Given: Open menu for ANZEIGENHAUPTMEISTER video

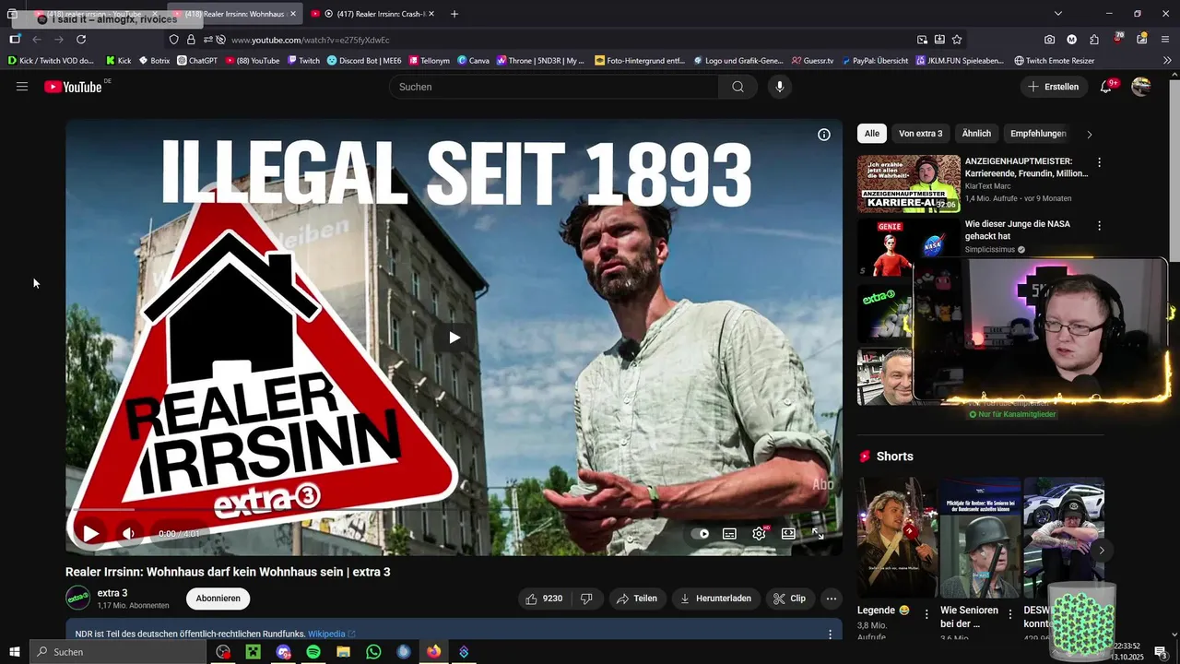Looking at the screenshot, I should (x=1099, y=162).
